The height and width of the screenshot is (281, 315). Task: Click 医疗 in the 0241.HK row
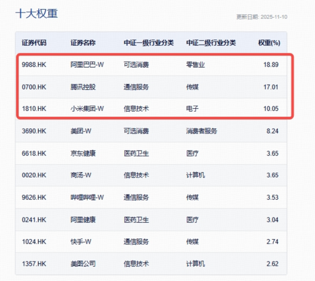[x=192, y=220]
